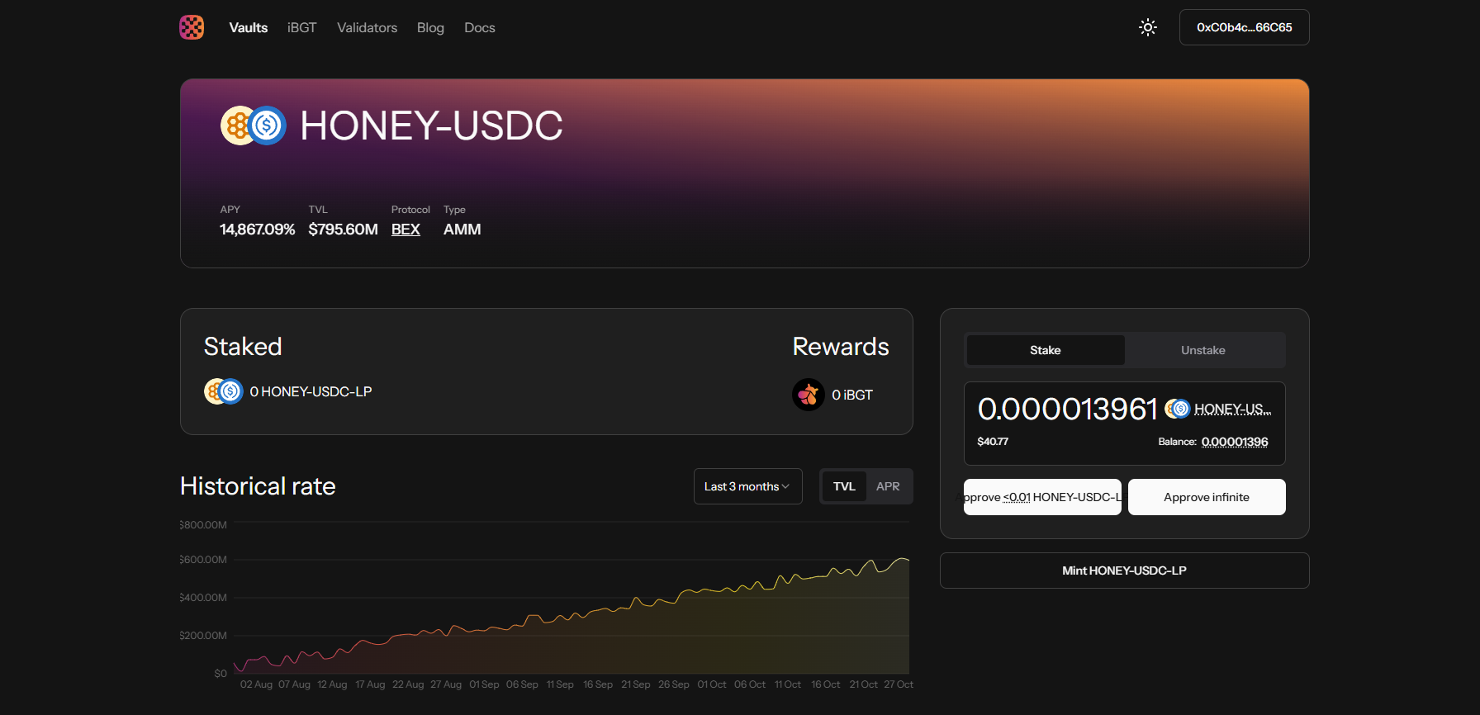Open the BEX protocol link
Screen dimensions: 1480x715
pyautogui.click(x=406, y=230)
